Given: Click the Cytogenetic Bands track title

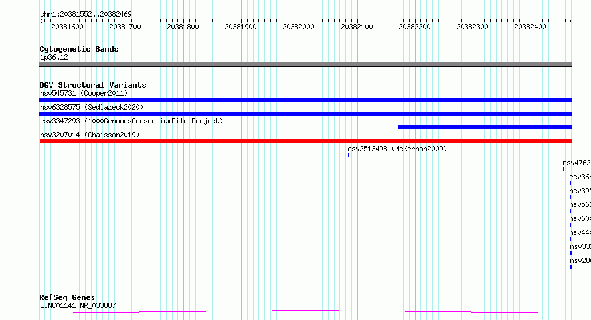Looking at the screenshot, I should pos(79,49).
